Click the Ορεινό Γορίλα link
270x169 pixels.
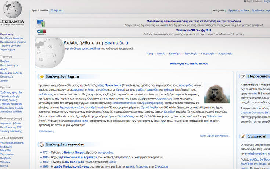pyautogui.click(x=149, y=108)
